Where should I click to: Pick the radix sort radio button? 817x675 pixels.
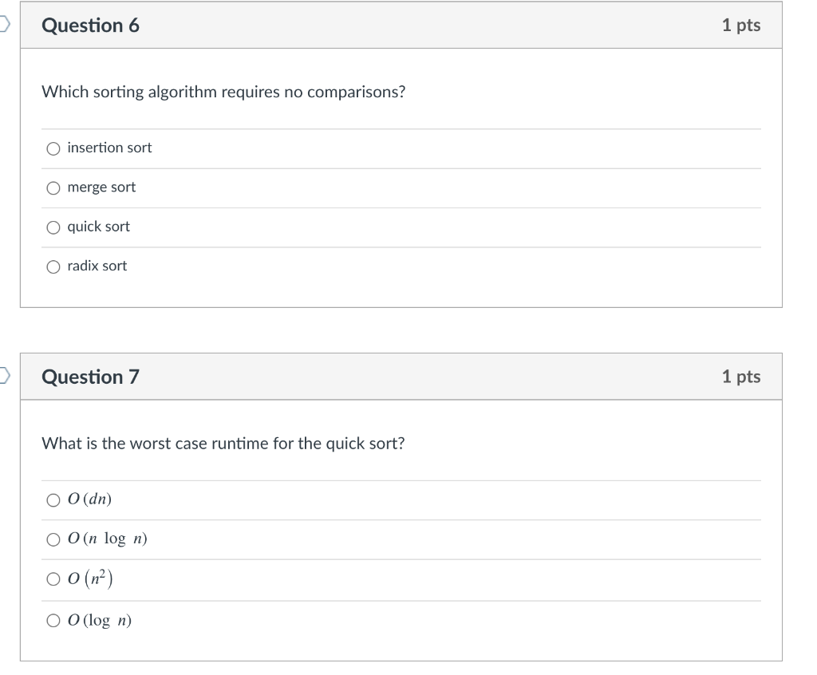[x=53, y=266]
